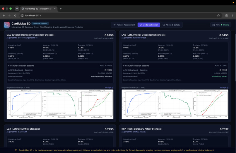Open a new browser tab
236x153 pixels.
[61, 9]
